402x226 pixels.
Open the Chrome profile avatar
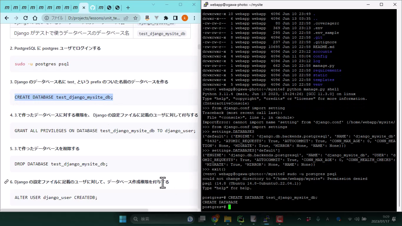pyautogui.click(x=185, y=18)
